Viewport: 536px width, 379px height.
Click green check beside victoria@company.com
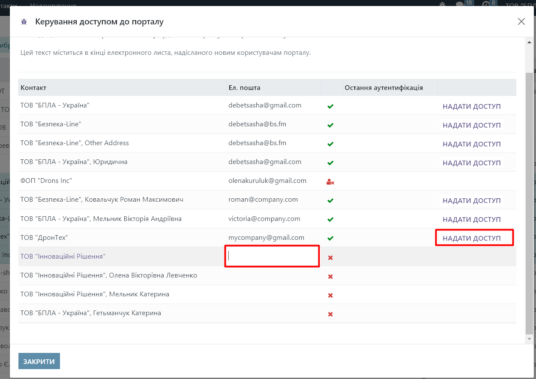[330, 219]
